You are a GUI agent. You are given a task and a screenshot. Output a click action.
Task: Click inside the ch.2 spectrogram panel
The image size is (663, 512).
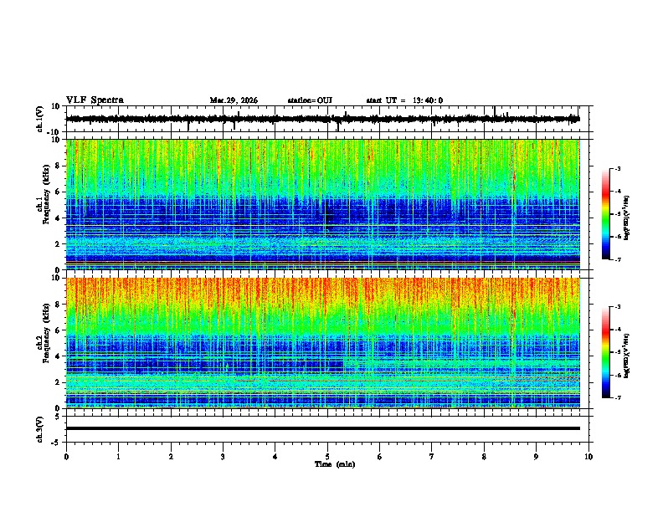coord(322,343)
